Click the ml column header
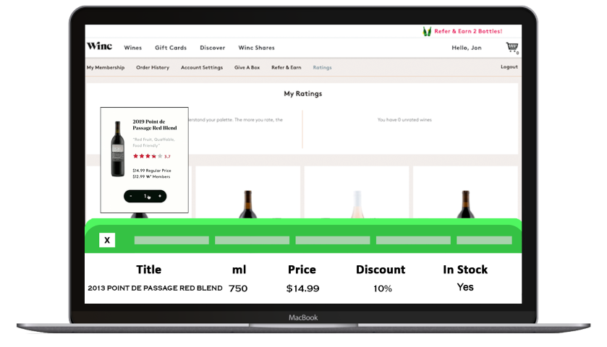Screen dimensions: 607x347 (x=239, y=269)
